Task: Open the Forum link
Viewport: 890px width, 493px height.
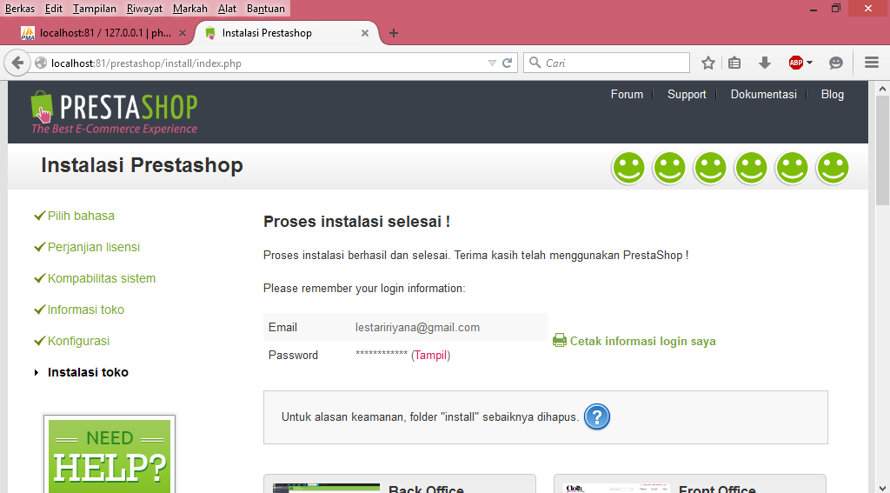Action: tap(627, 94)
